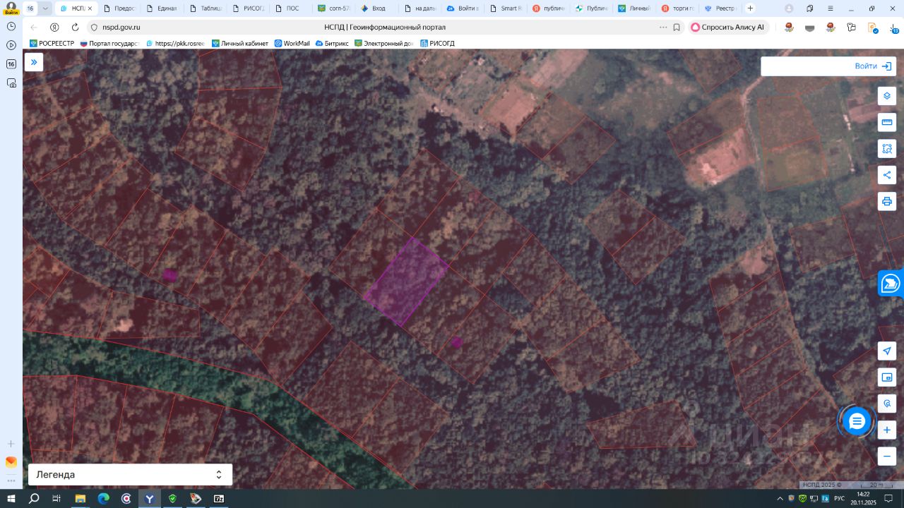Bookmark this page
Image resolution: width=904 pixels, height=508 pixels.
(x=677, y=28)
